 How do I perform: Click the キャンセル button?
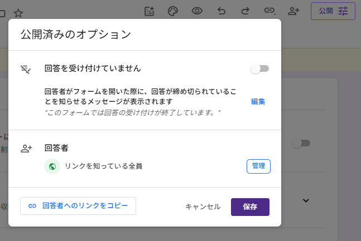tap(203, 206)
